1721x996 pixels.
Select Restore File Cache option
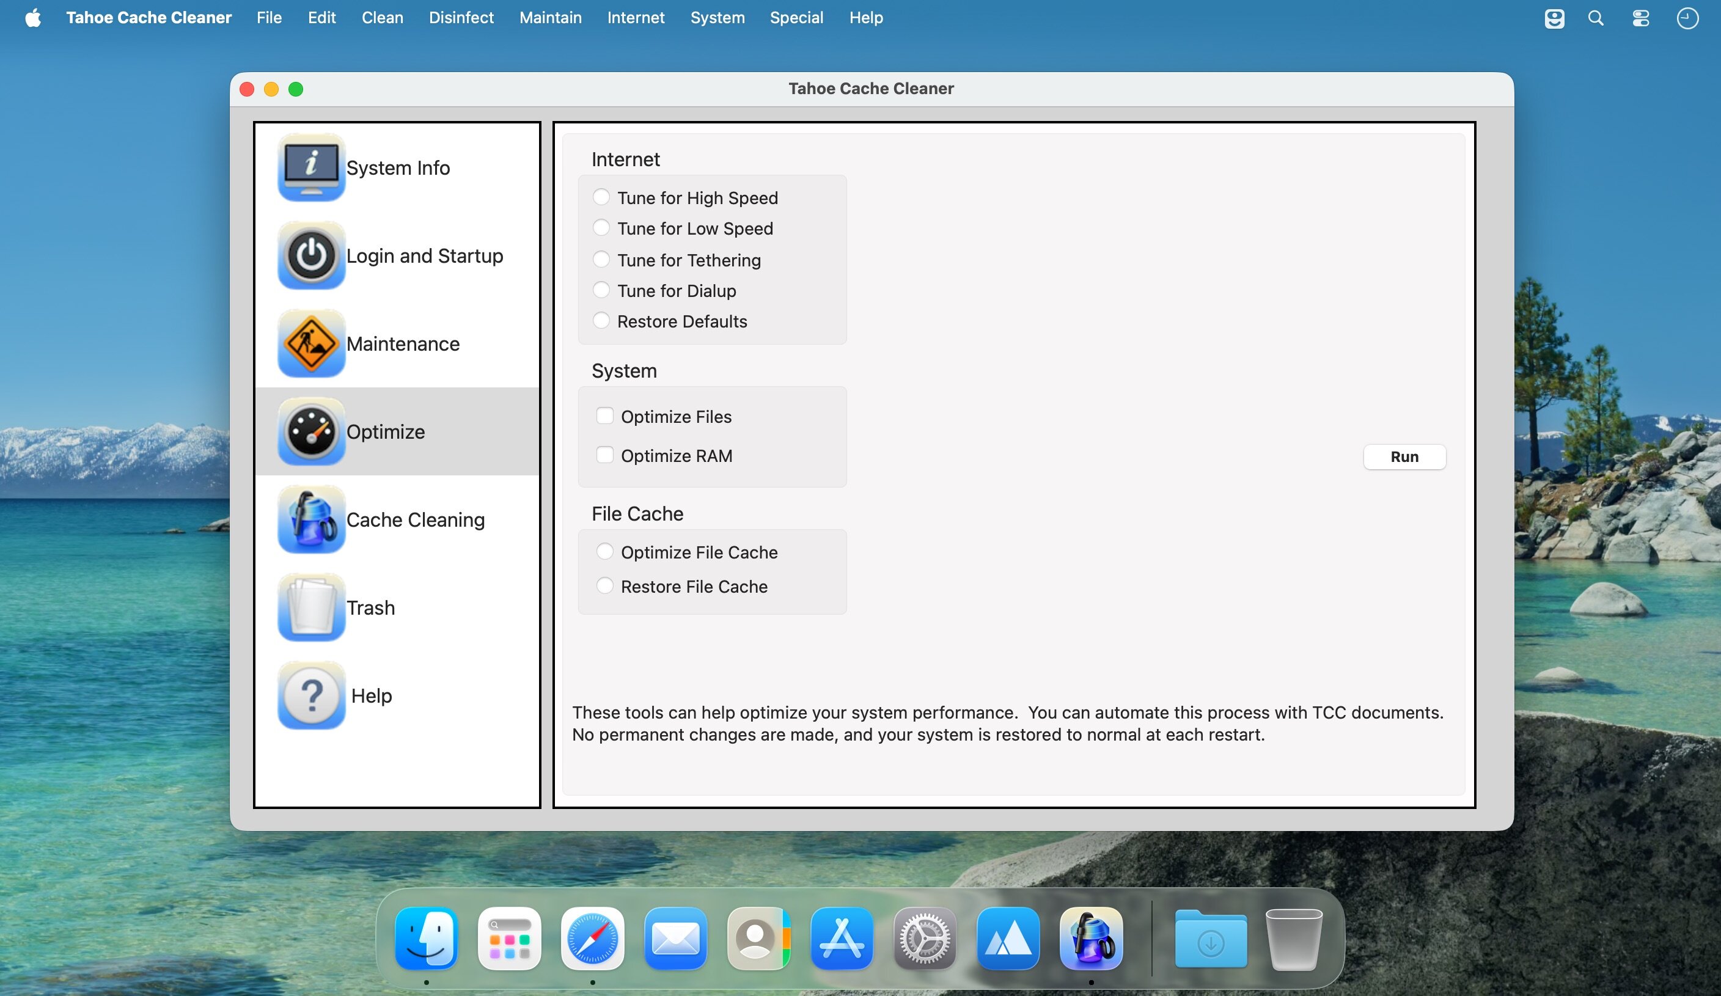(x=605, y=585)
